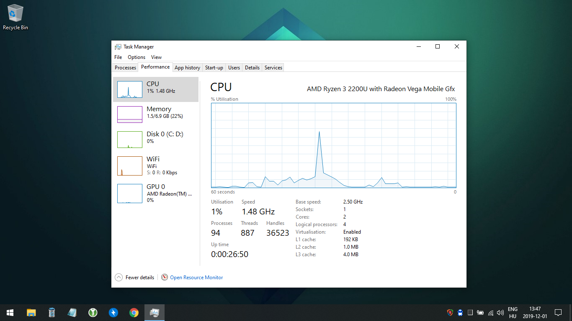Click the Virtualisation value Enabled
This screenshot has width=572, height=321.
352,232
